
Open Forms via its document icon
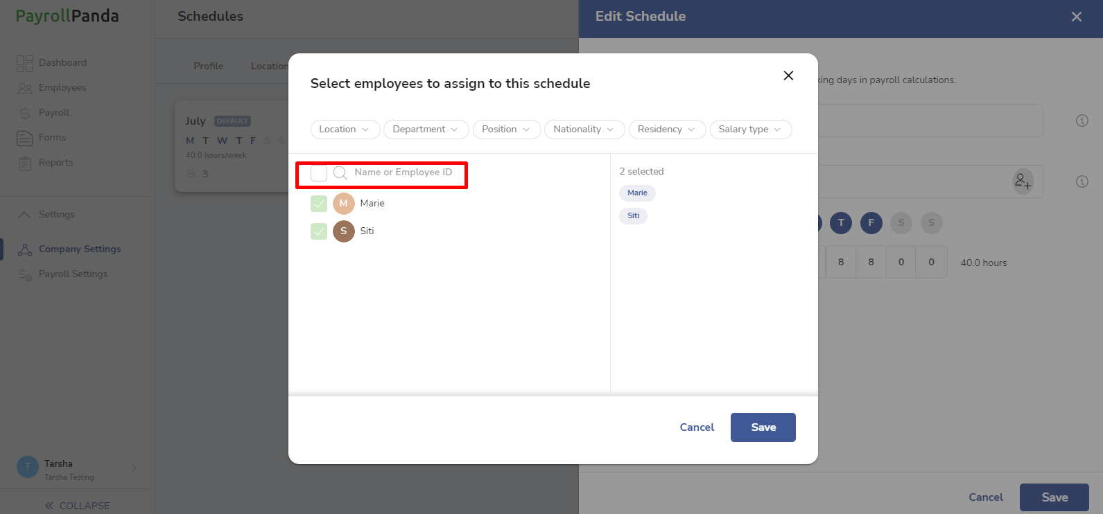(x=25, y=138)
